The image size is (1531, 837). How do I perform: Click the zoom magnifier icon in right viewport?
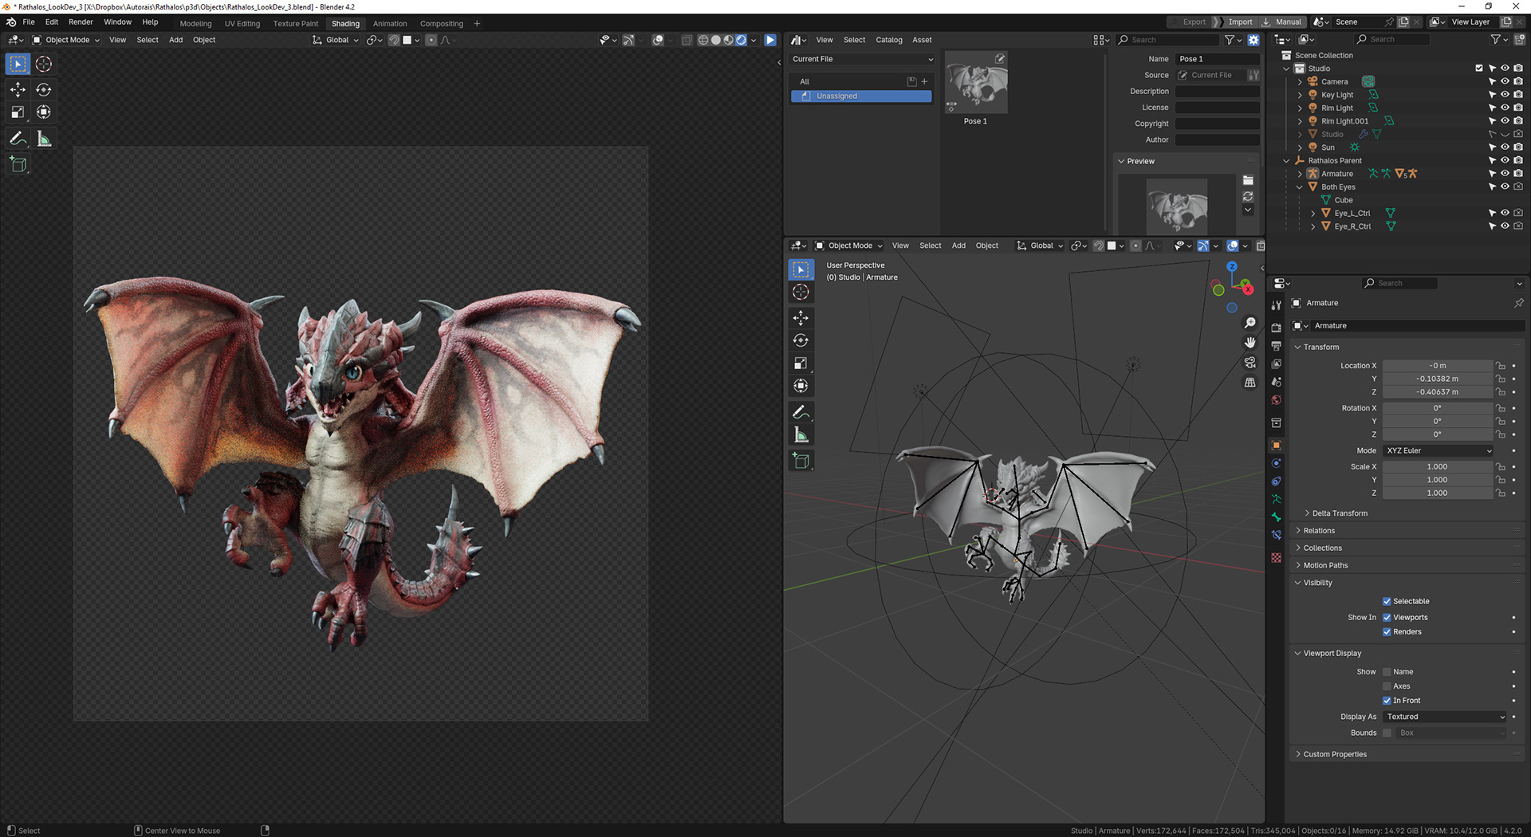click(1250, 323)
